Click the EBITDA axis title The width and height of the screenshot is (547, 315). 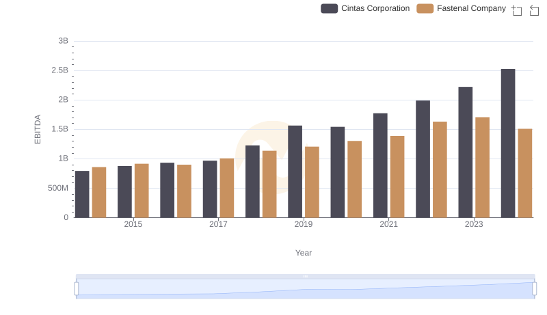pos(38,128)
